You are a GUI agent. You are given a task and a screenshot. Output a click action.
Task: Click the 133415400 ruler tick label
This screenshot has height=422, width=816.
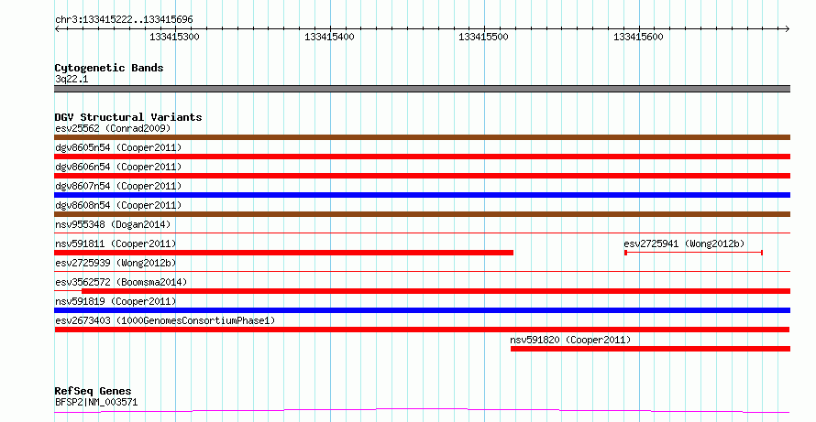point(329,37)
